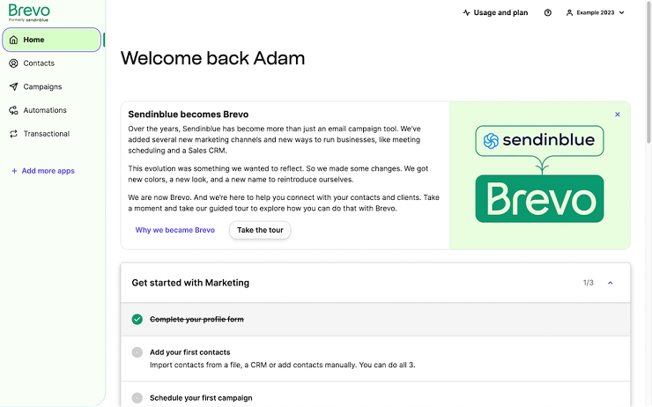Click the plus icon beside Add more apps
The height and width of the screenshot is (407, 652).
(x=14, y=171)
